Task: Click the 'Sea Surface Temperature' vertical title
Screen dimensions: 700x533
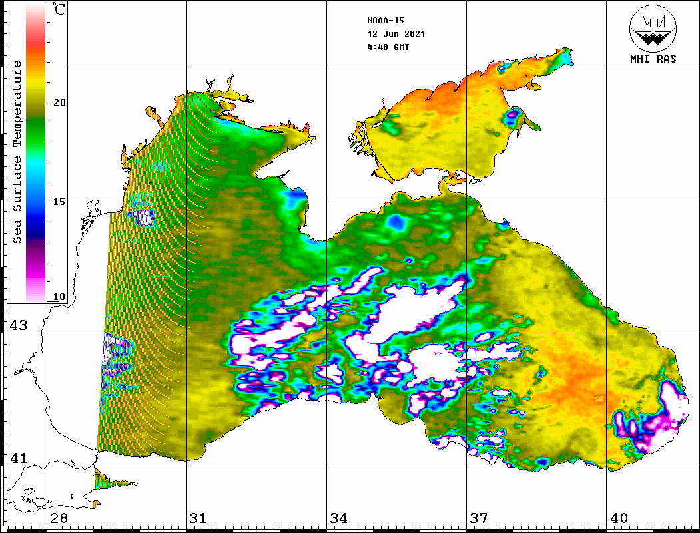Action: 17,152
